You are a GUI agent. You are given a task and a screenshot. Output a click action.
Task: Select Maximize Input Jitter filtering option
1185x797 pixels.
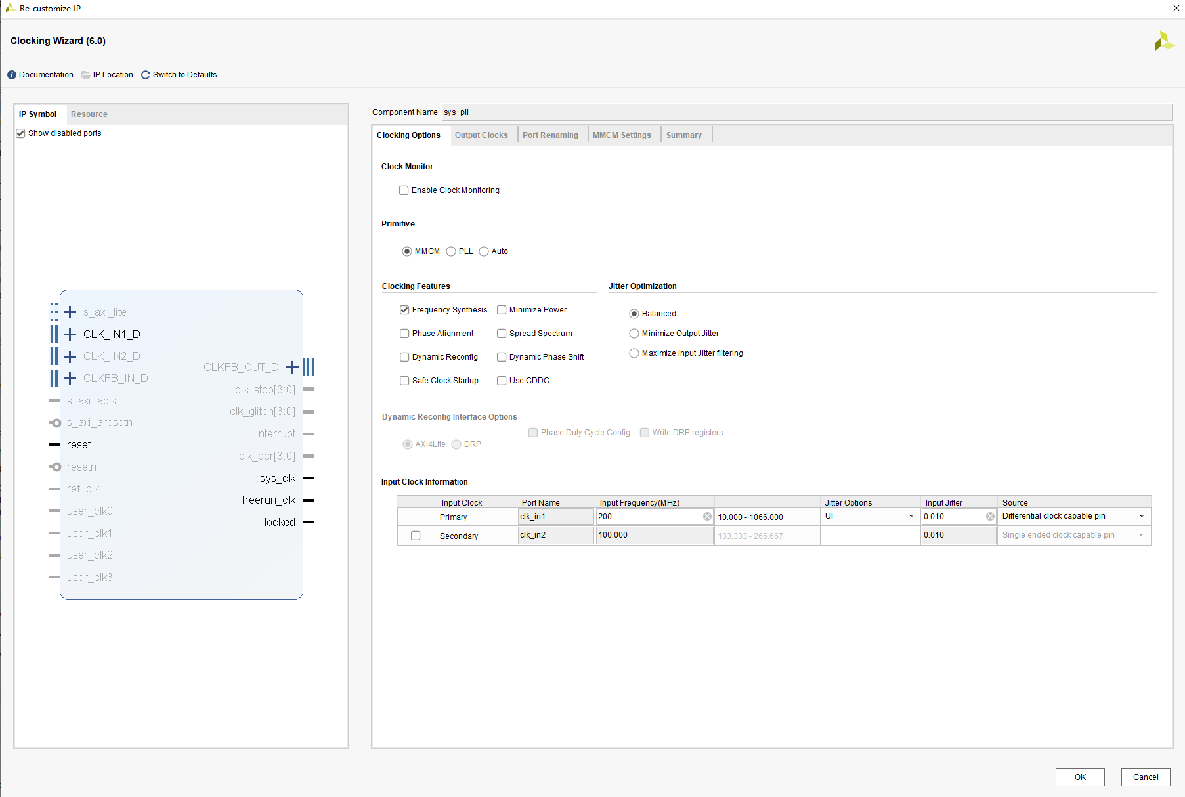[634, 353]
